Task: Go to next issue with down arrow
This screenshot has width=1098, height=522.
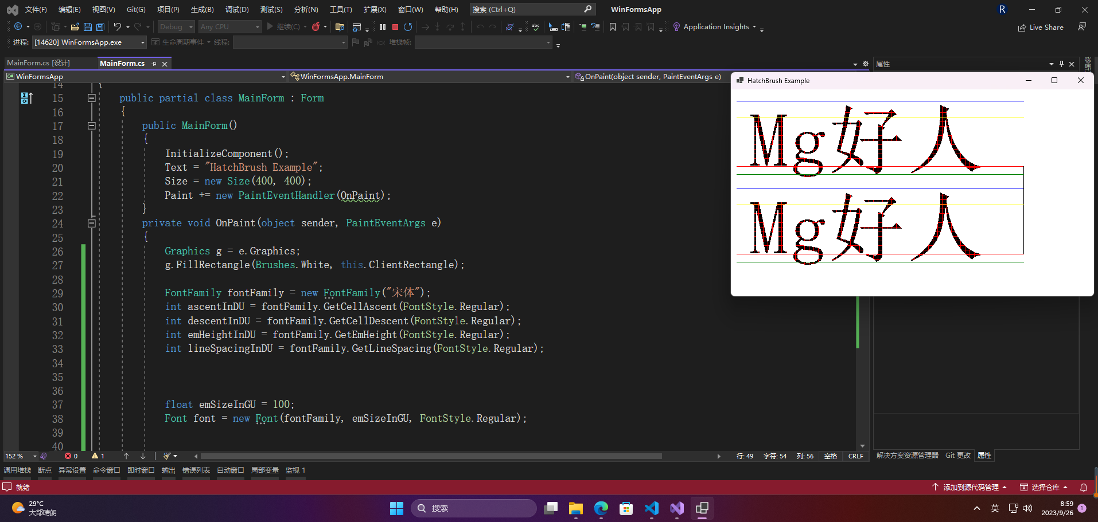Action: pos(143,456)
